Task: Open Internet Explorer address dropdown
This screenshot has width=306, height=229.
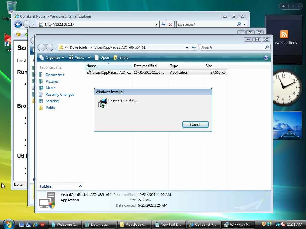Action: [x=157, y=24]
